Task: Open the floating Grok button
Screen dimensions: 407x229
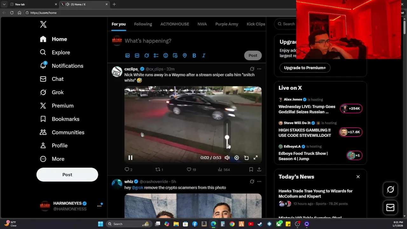Action: click(390, 190)
